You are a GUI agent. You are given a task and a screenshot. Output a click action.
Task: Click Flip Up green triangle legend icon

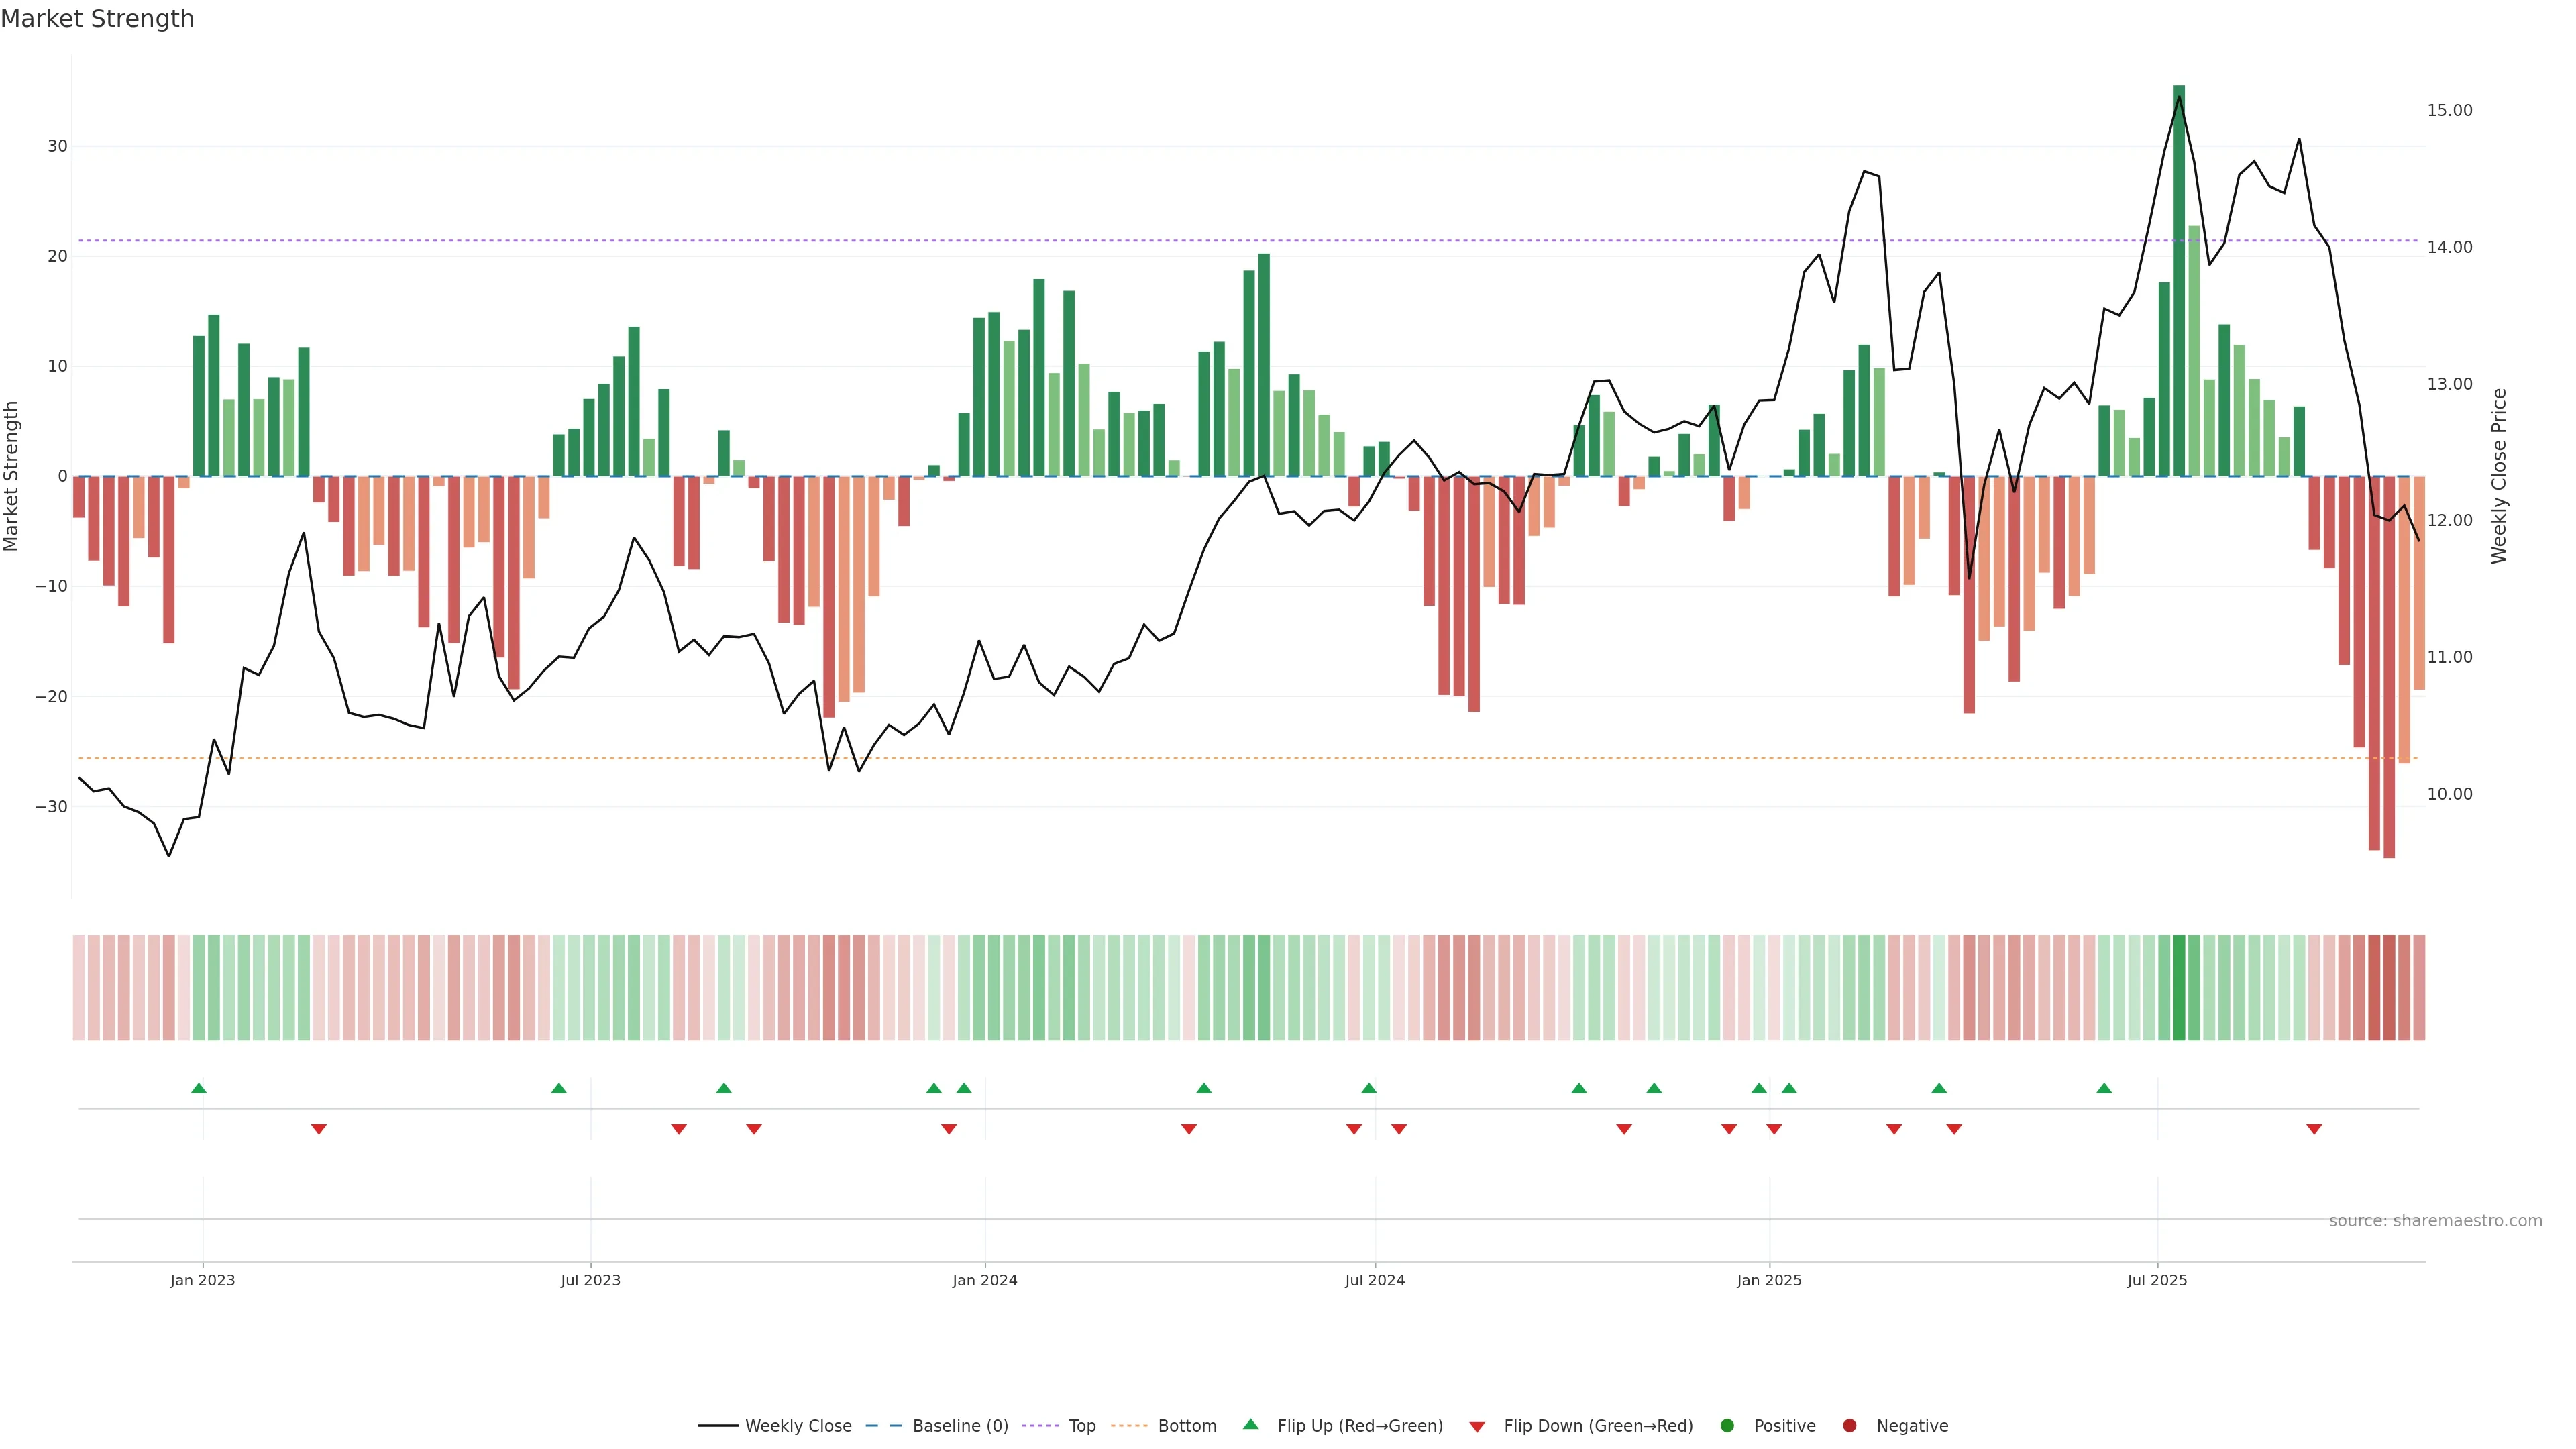click(1250, 1425)
